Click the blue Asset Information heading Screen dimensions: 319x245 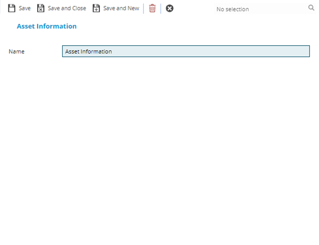point(47,26)
